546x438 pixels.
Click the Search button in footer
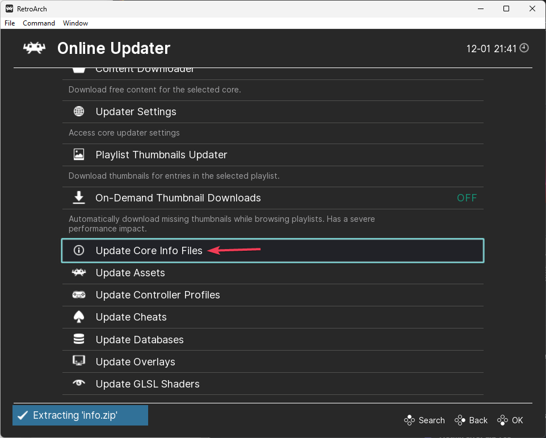[x=425, y=420]
